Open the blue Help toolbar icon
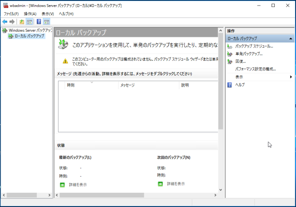 [39, 22]
